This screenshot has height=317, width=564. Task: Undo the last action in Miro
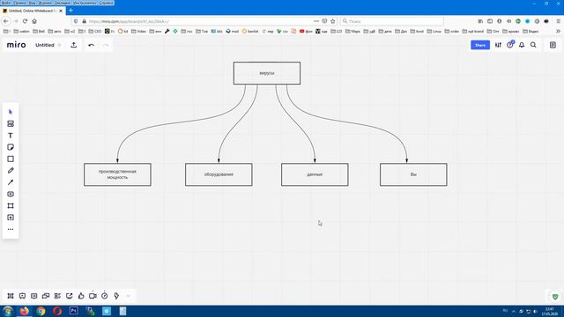tap(92, 45)
